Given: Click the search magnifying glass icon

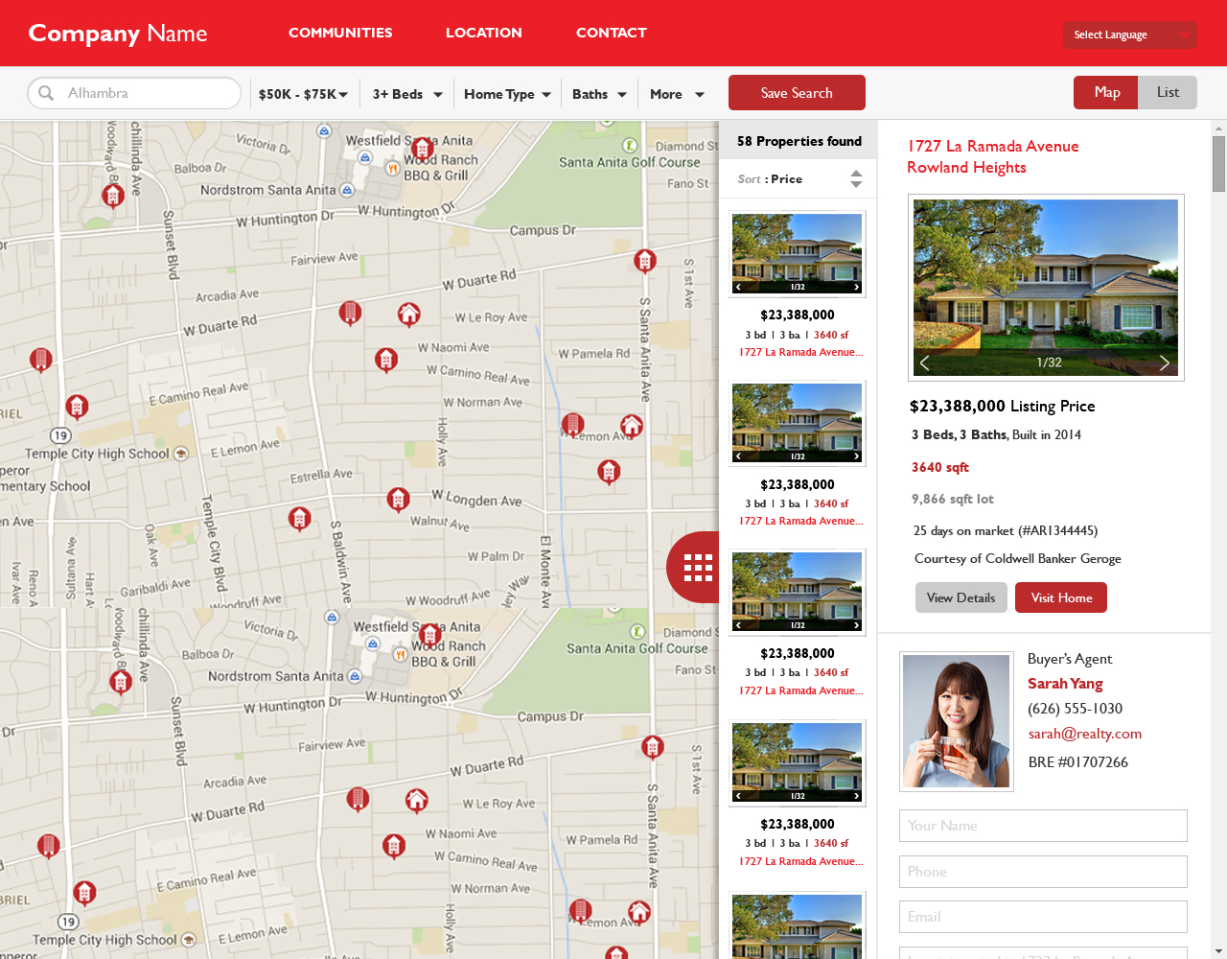Looking at the screenshot, I should tap(46, 93).
